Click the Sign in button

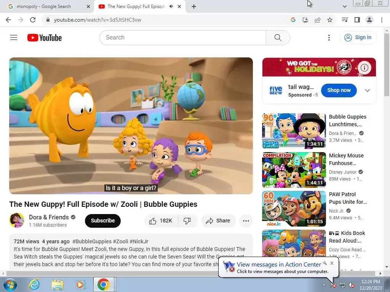tap(358, 38)
